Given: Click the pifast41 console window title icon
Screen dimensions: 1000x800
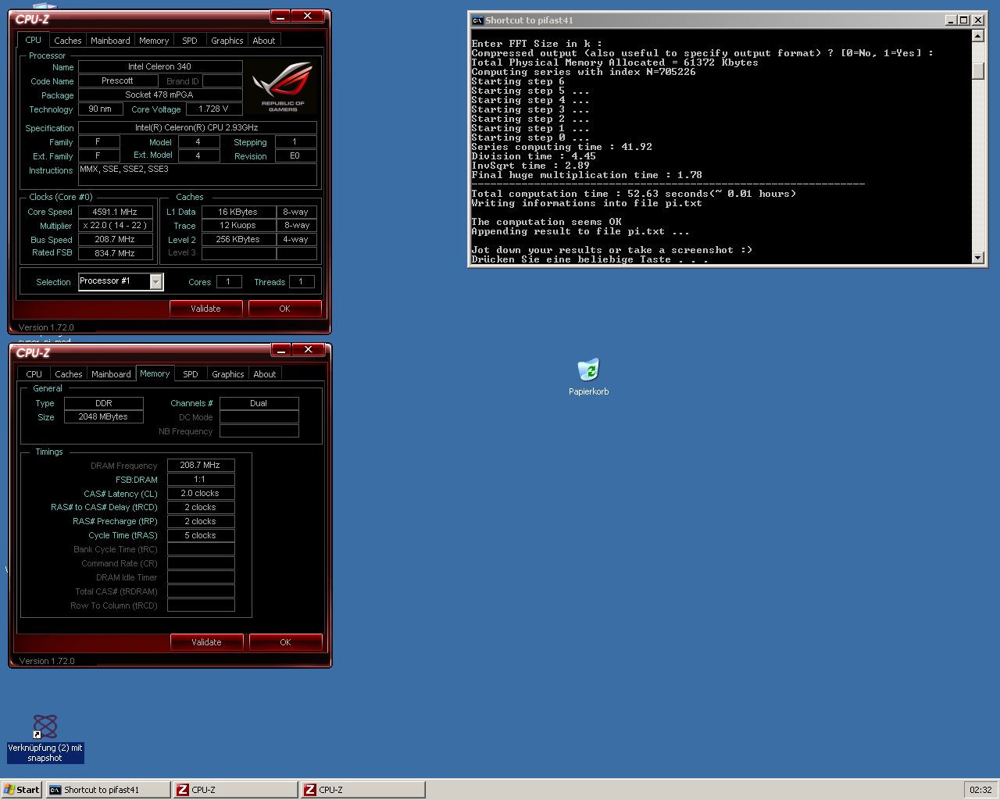Looking at the screenshot, I should tap(477, 20).
